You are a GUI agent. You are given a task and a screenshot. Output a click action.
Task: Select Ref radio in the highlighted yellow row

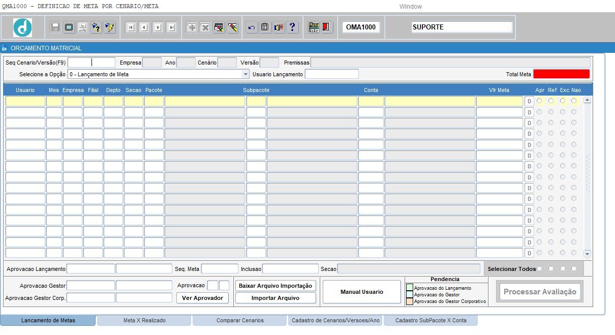(x=551, y=101)
